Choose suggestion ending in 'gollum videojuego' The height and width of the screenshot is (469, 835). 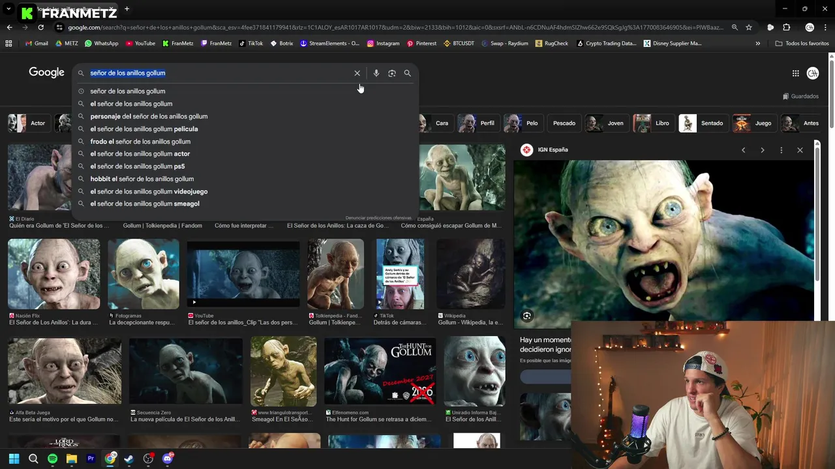[245, 192]
